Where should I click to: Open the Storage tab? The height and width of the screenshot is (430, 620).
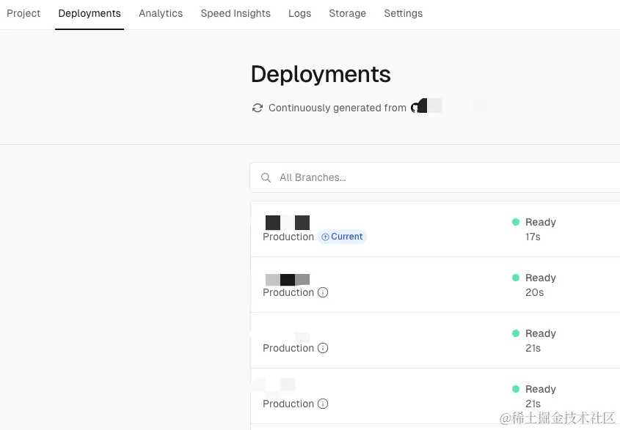[347, 13]
